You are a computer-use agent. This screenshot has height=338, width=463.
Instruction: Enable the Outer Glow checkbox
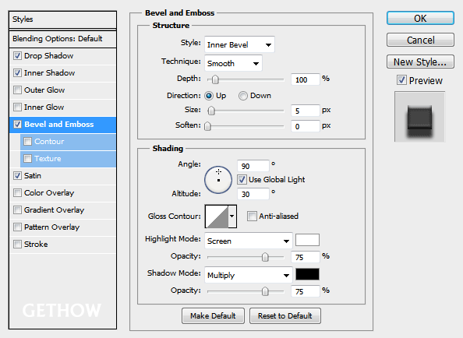17,90
